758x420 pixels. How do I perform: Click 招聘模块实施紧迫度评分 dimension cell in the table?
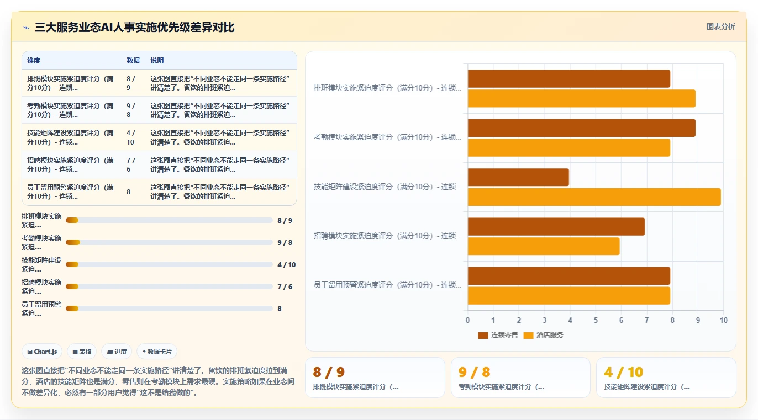(71, 164)
